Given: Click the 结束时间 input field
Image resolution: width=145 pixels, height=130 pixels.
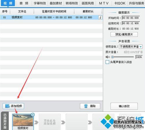Looking at the screenshot, I should pyautogui.click(x=131, y=23).
